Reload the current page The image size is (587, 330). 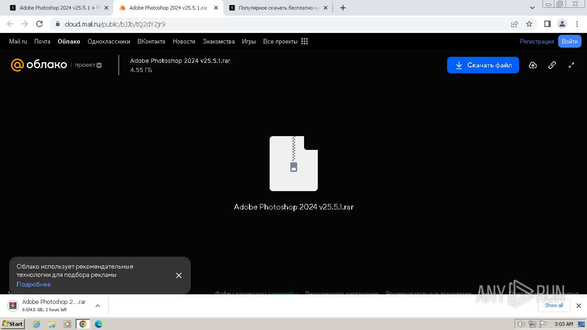pos(39,24)
